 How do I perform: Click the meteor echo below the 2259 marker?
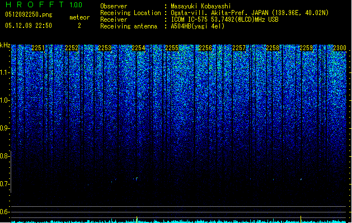(301, 179)
